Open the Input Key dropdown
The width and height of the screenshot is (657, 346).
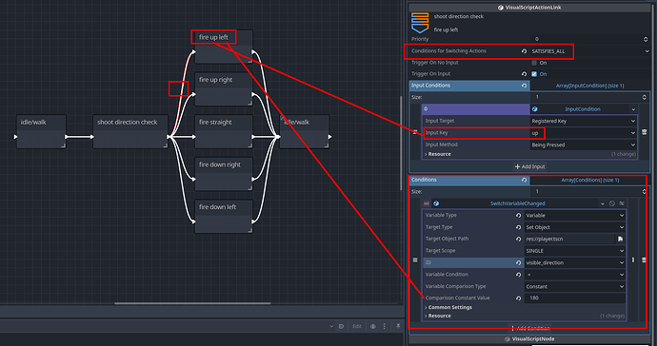coord(584,133)
